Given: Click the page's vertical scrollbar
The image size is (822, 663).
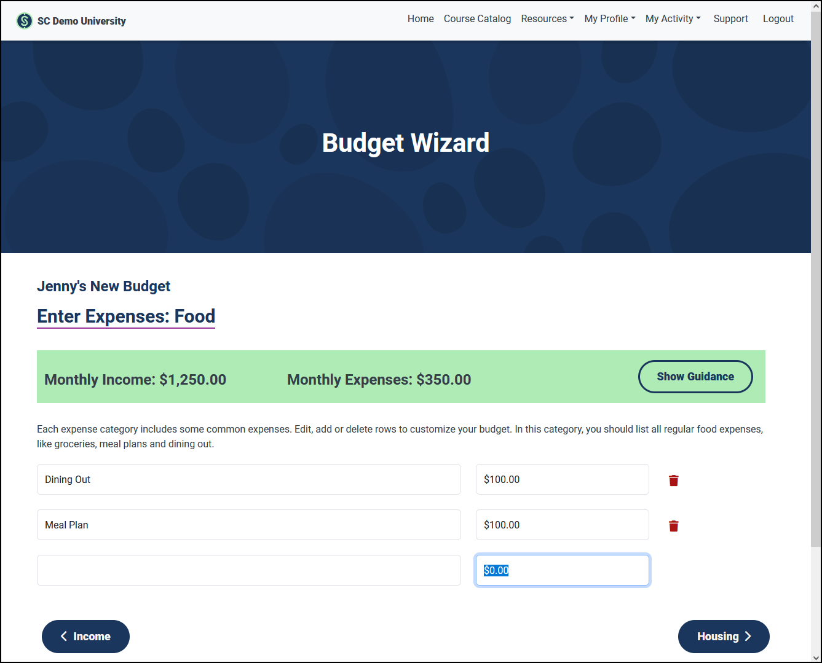Looking at the screenshot, I should pyautogui.click(x=816, y=307).
